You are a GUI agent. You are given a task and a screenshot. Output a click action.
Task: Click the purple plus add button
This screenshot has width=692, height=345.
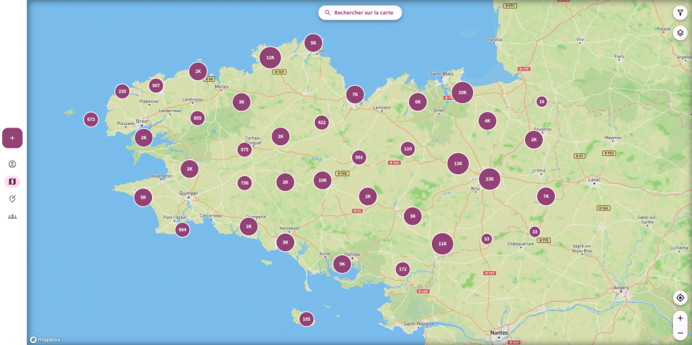(x=12, y=138)
